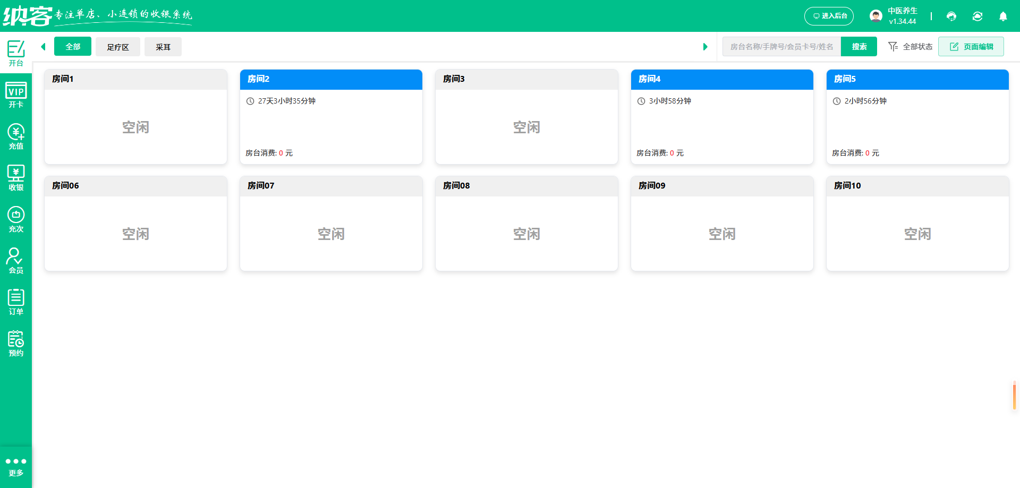1020x488 pixels.
Task: Click the right arrow to show more areas
Action: pos(705,46)
